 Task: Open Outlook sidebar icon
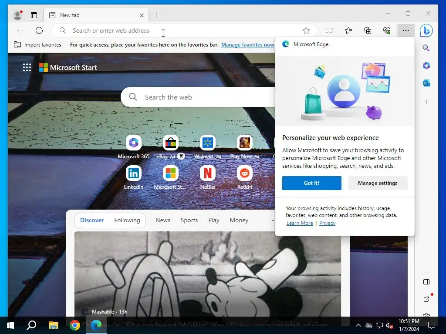[x=426, y=83]
